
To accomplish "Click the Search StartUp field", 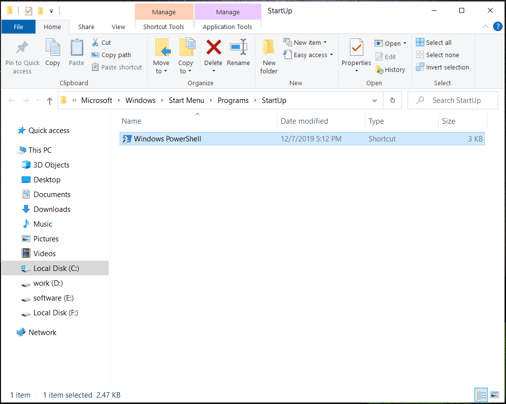I will tap(453, 101).
